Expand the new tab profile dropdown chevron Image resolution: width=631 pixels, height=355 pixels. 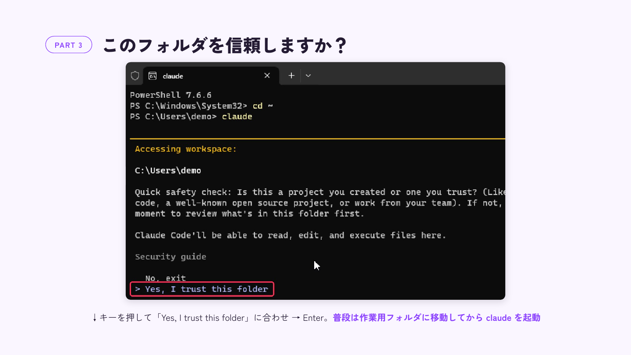click(308, 75)
